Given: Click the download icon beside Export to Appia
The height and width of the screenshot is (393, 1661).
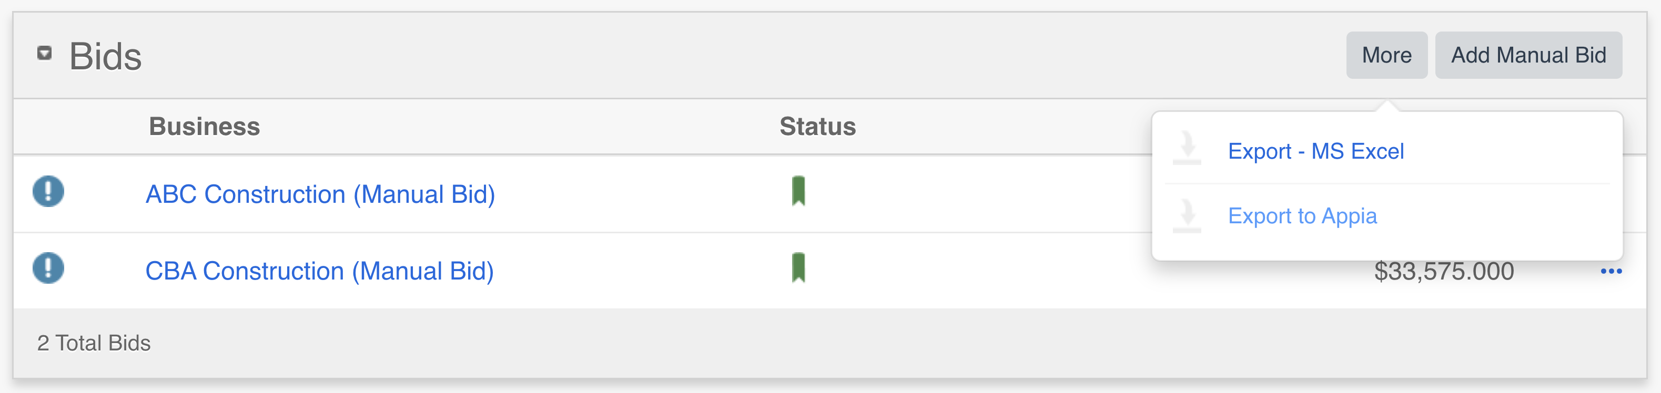Looking at the screenshot, I should [1187, 215].
